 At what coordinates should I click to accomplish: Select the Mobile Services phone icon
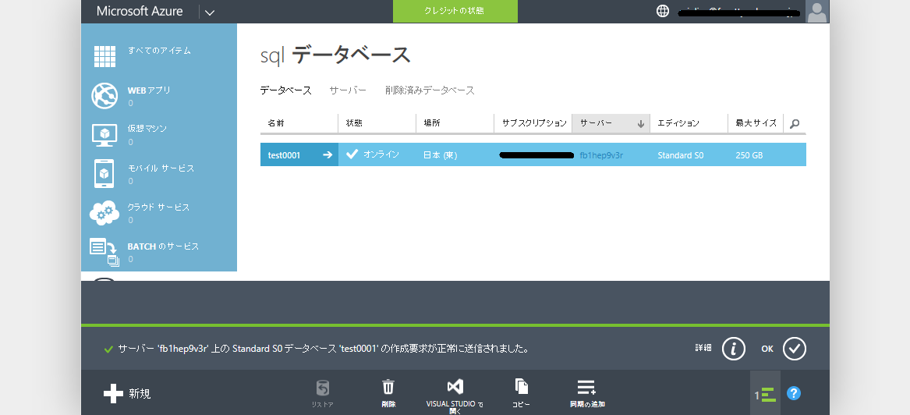[x=104, y=173]
